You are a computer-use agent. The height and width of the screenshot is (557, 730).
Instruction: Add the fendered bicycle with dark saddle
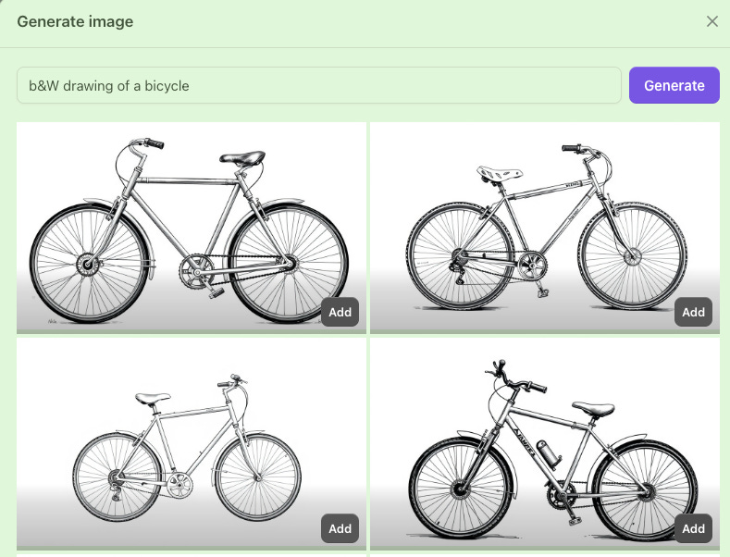click(x=340, y=312)
